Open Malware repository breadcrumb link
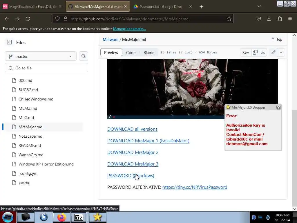 [x=111, y=39]
